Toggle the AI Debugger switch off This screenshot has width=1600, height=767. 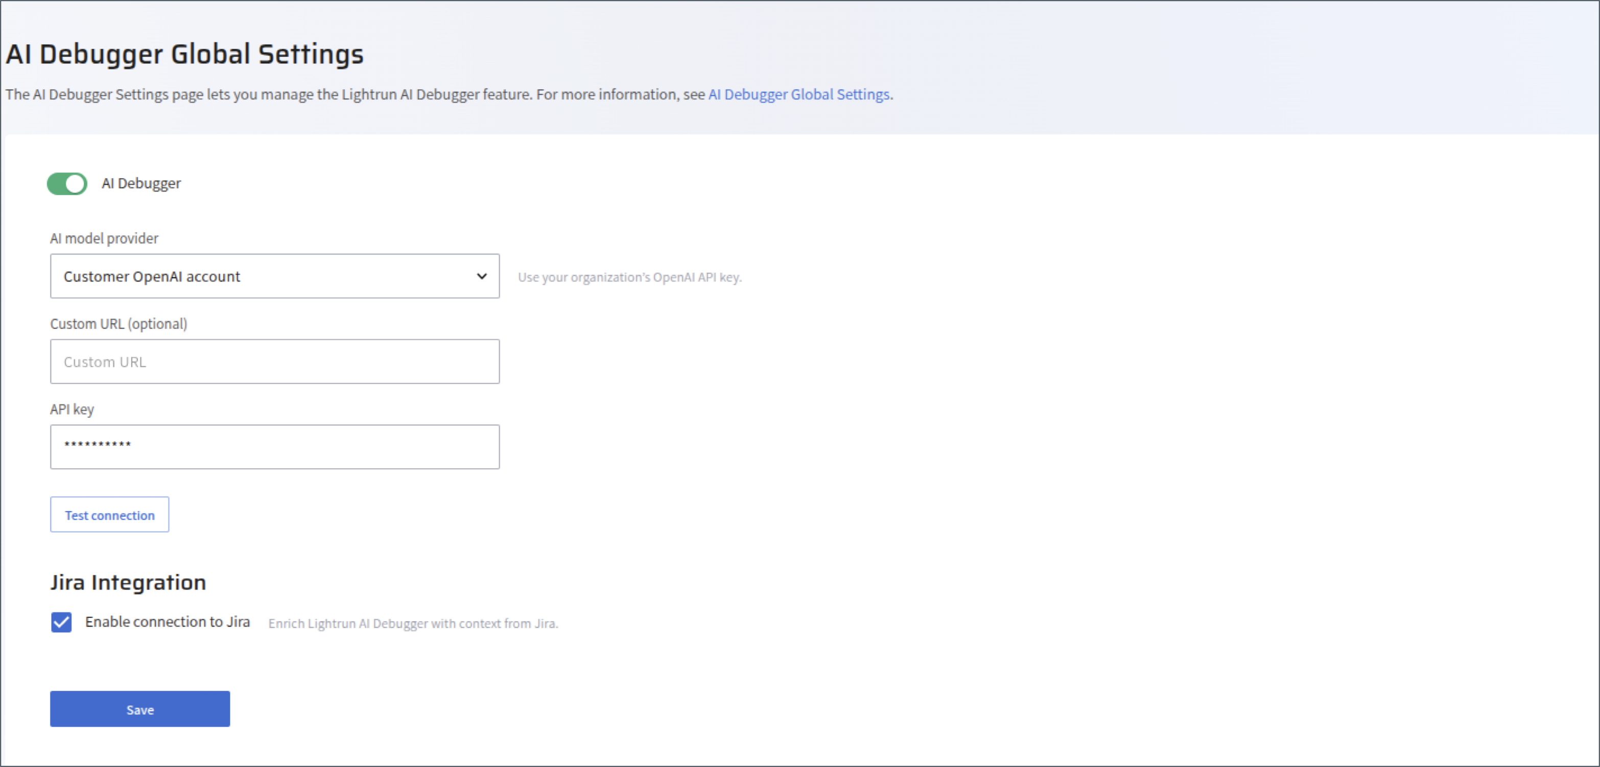67,184
